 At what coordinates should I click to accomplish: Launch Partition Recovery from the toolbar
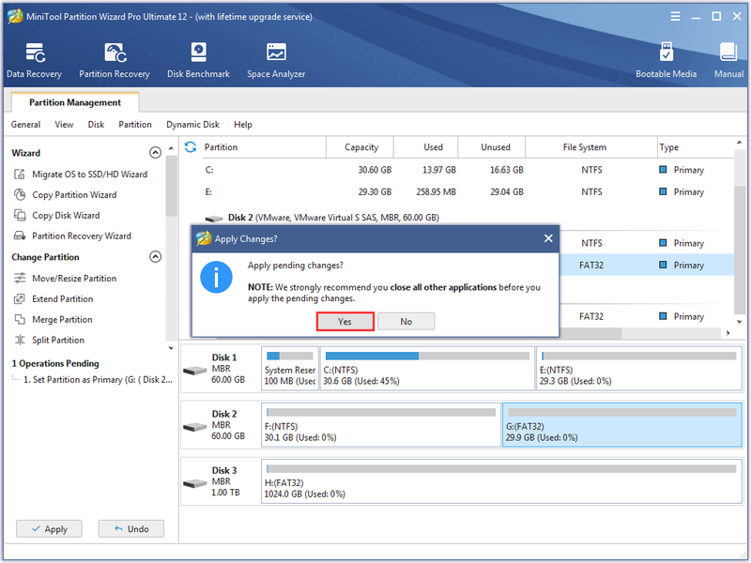point(115,60)
